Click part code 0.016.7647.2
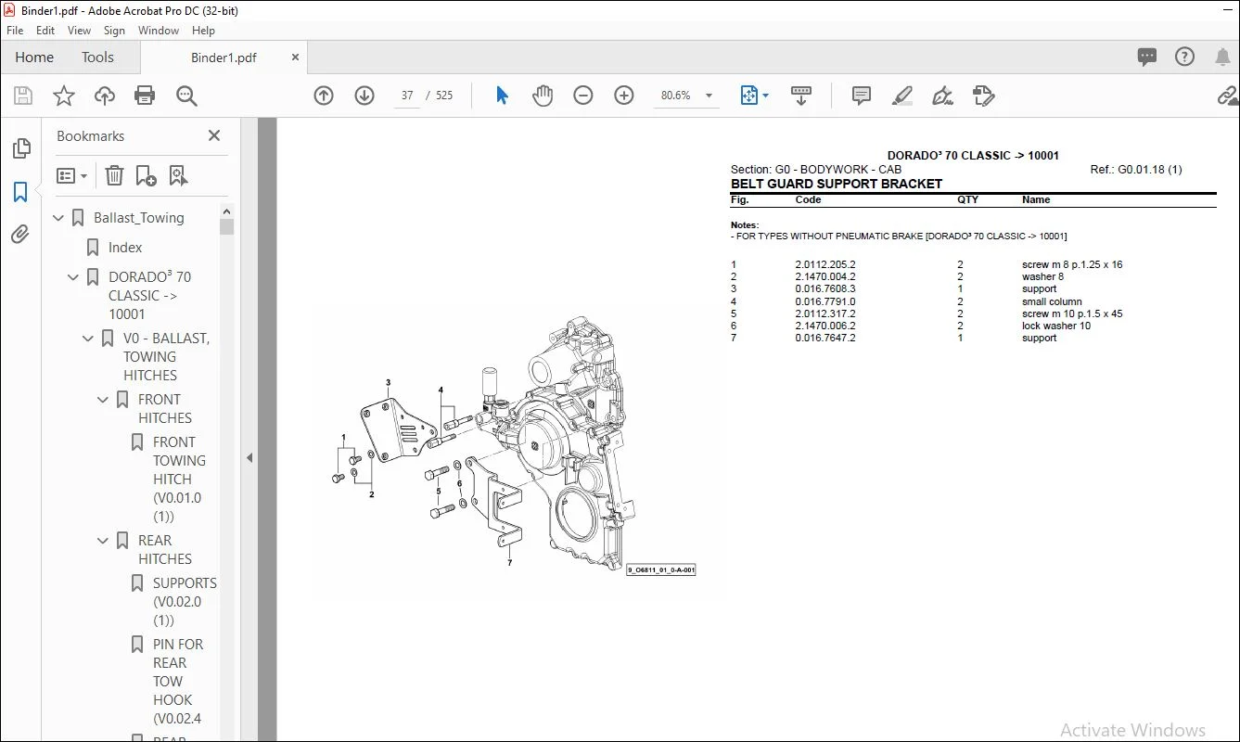1240x742 pixels. point(825,338)
